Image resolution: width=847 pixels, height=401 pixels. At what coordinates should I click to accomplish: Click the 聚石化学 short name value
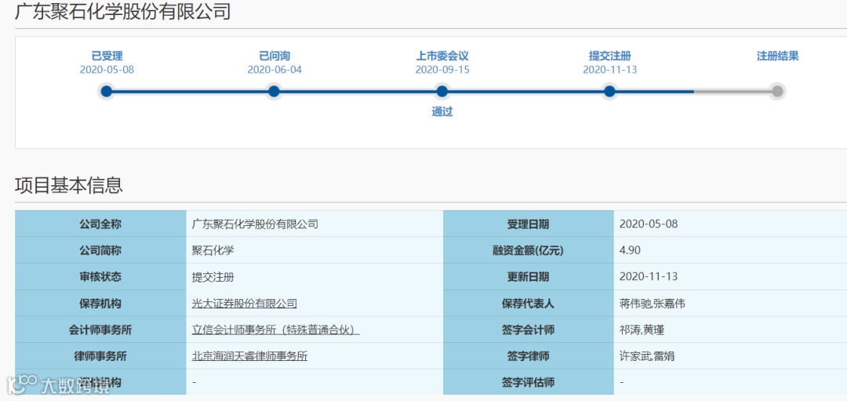click(x=213, y=250)
